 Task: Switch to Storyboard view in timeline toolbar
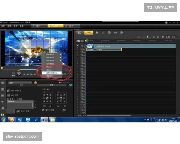[x=80, y=32]
